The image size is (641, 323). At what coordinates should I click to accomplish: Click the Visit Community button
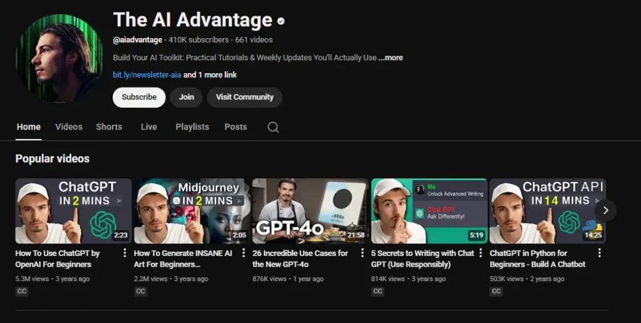tap(245, 97)
